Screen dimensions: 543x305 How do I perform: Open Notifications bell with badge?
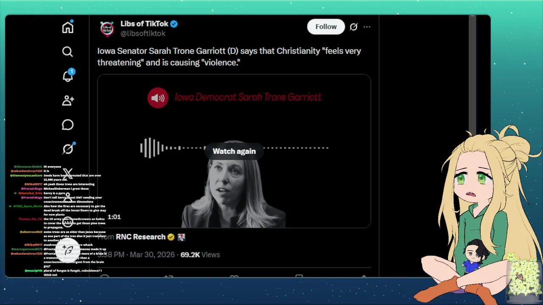point(68,76)
